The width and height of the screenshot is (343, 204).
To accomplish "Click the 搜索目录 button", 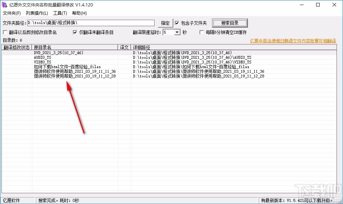I will [230, 23].
